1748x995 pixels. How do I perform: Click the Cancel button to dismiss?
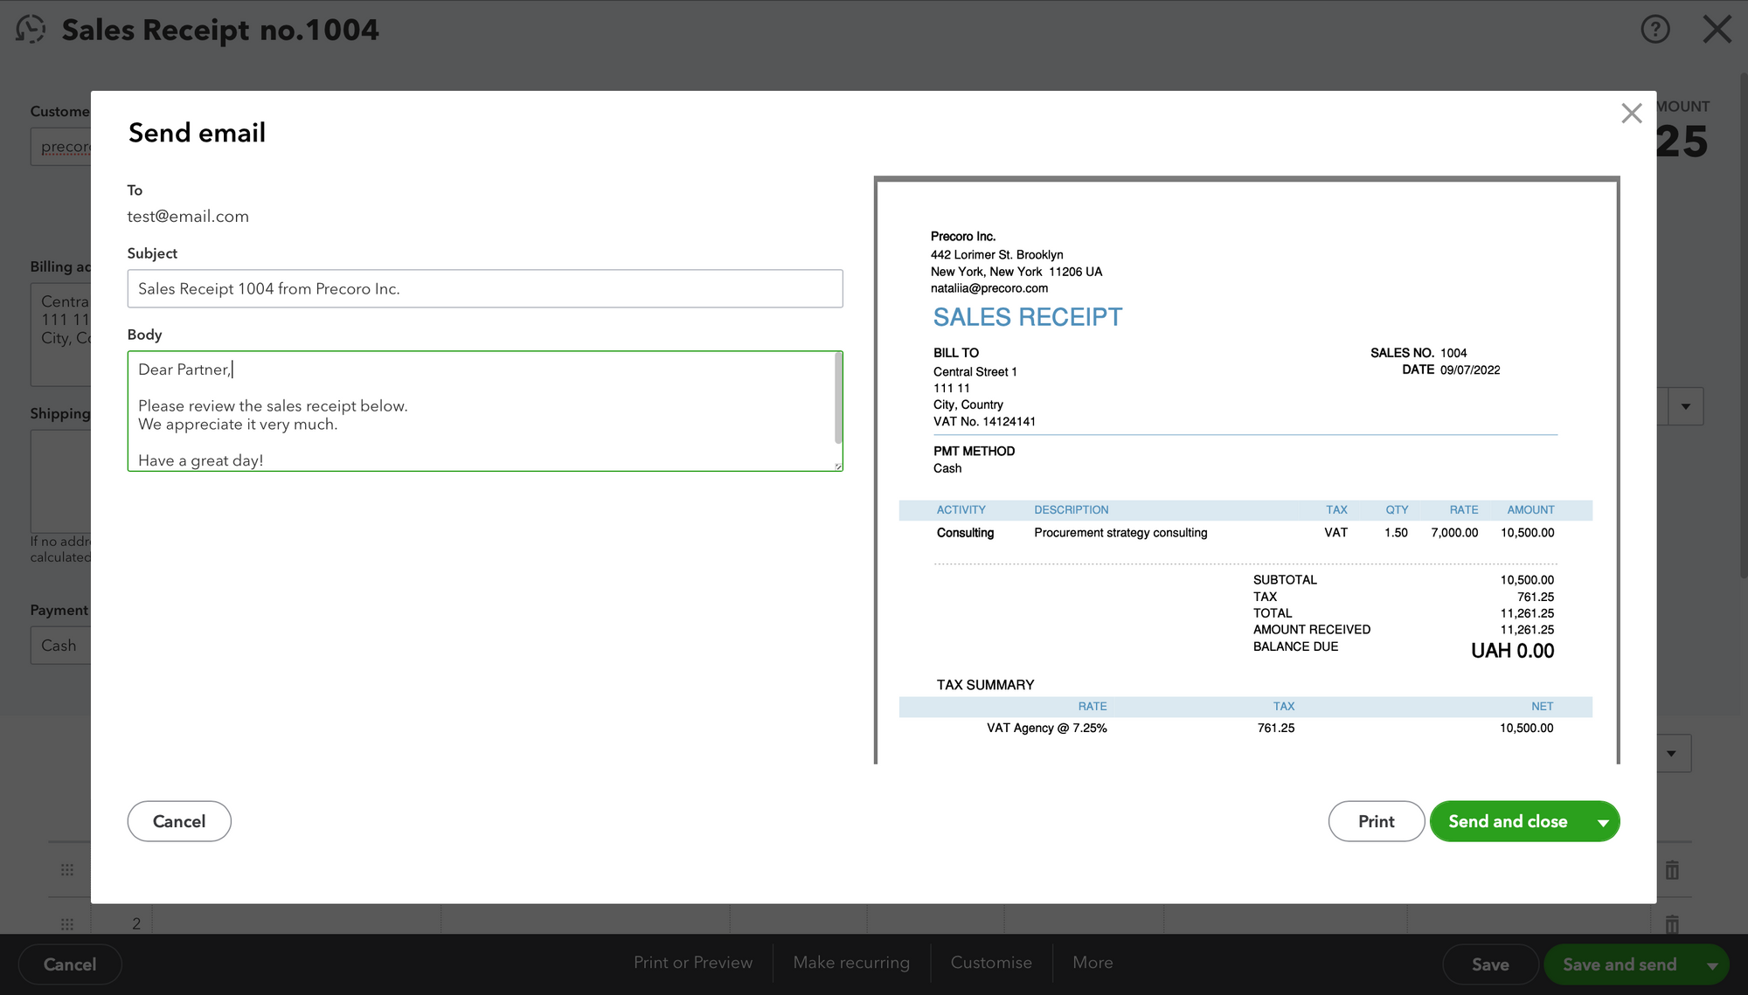click(179, 821)
